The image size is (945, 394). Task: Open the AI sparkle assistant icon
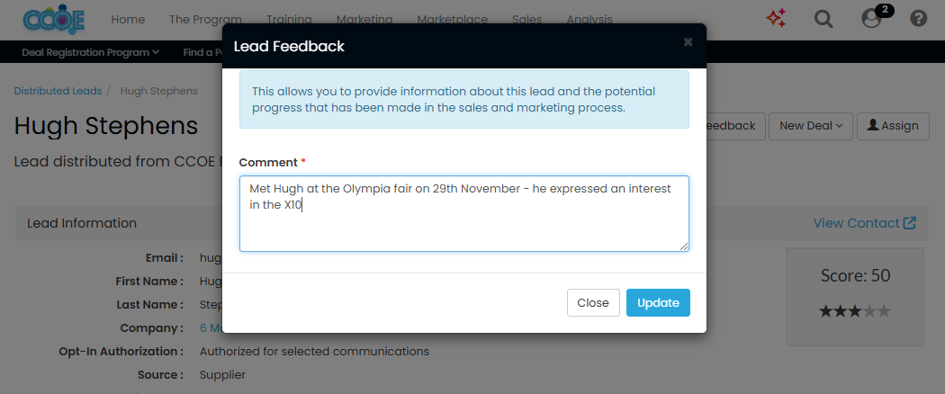[777, 18]
